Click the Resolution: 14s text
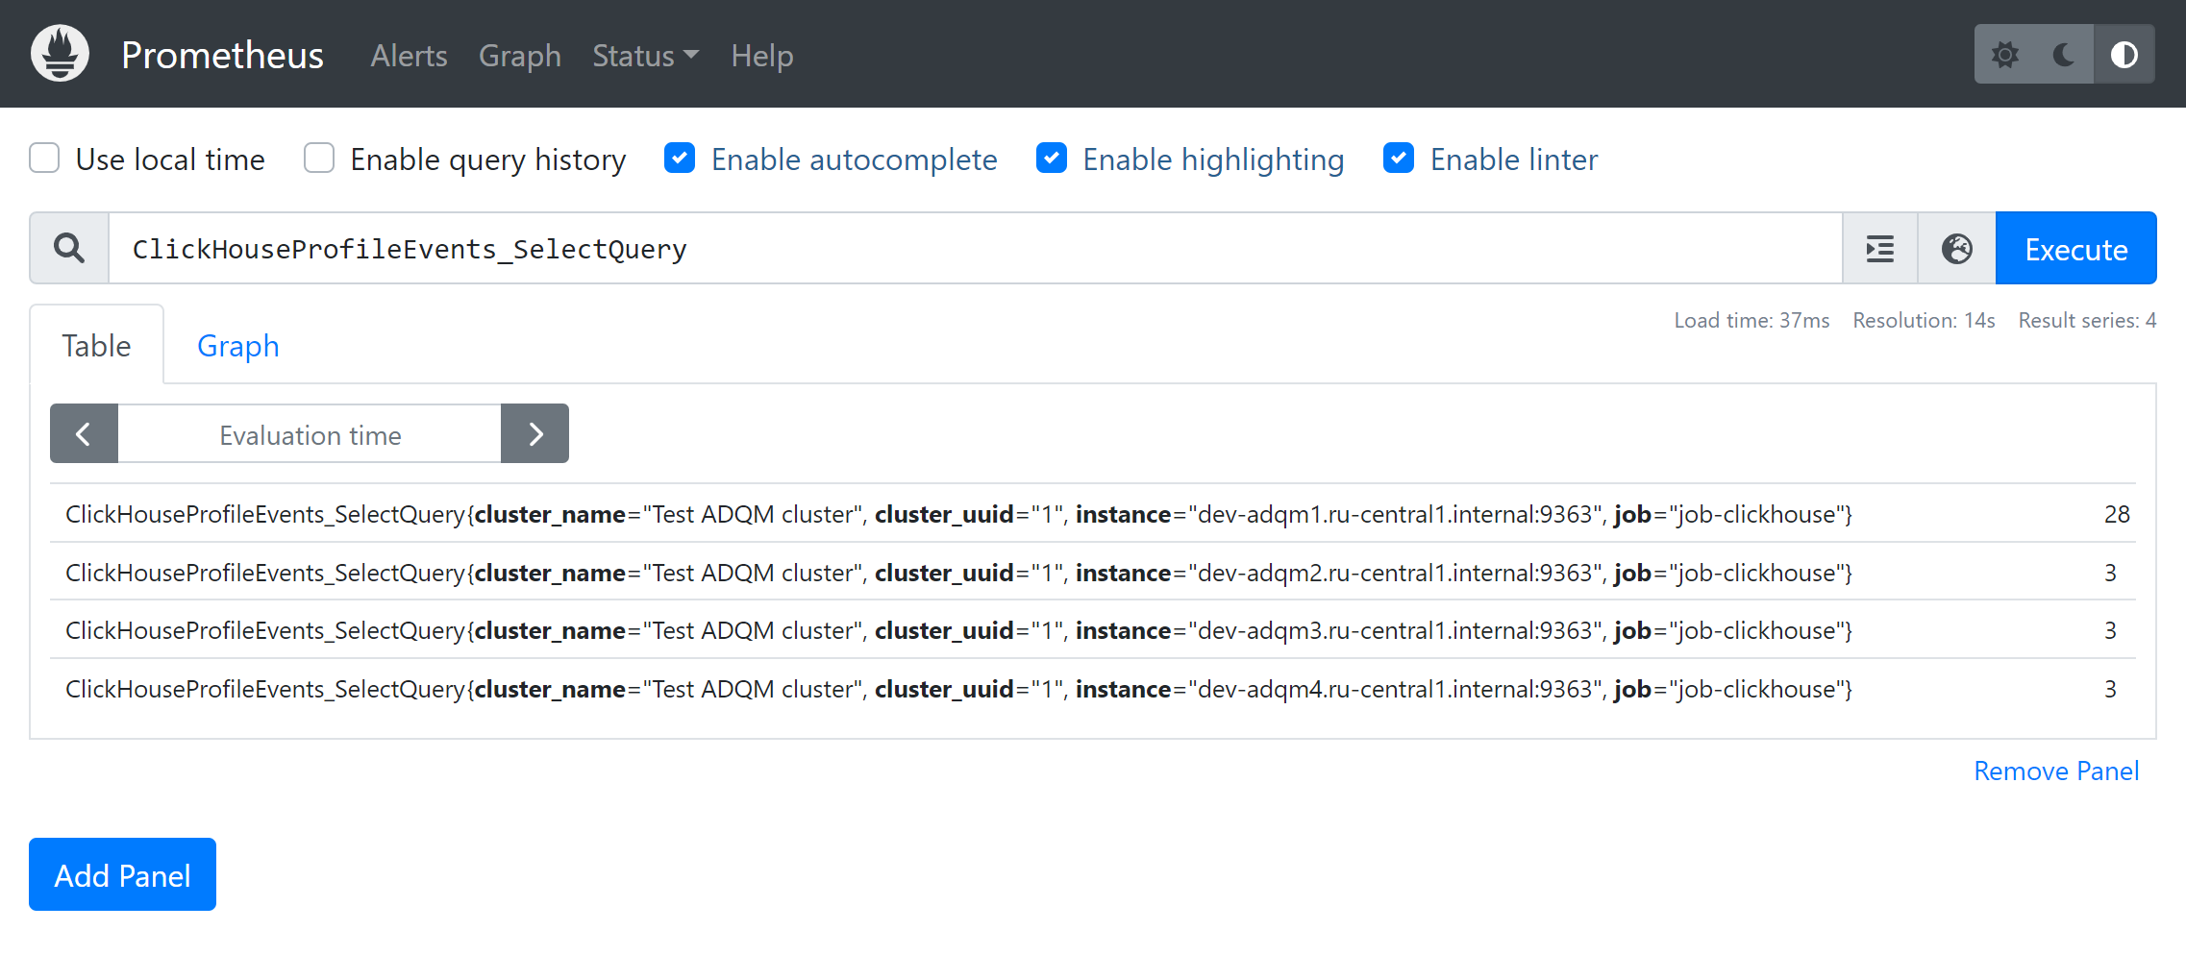2186x979 pixels. 1924,321
